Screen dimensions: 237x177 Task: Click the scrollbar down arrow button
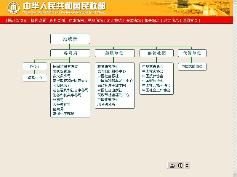pyautogui.click(x=235, y=175)
